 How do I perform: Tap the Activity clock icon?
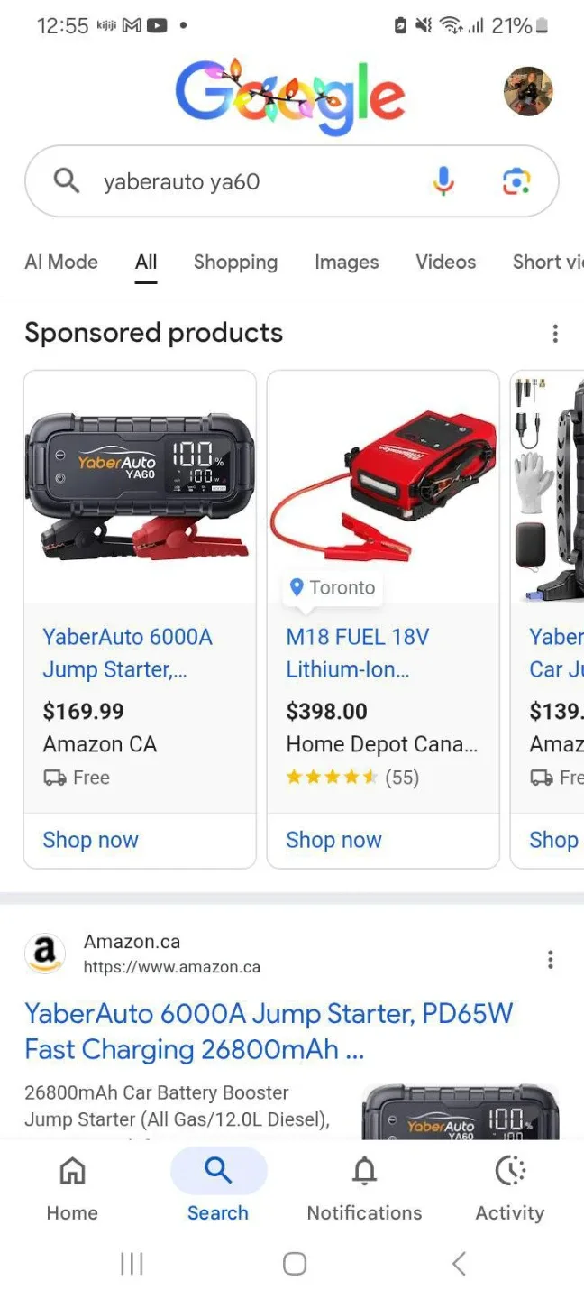click(509, 1170)
